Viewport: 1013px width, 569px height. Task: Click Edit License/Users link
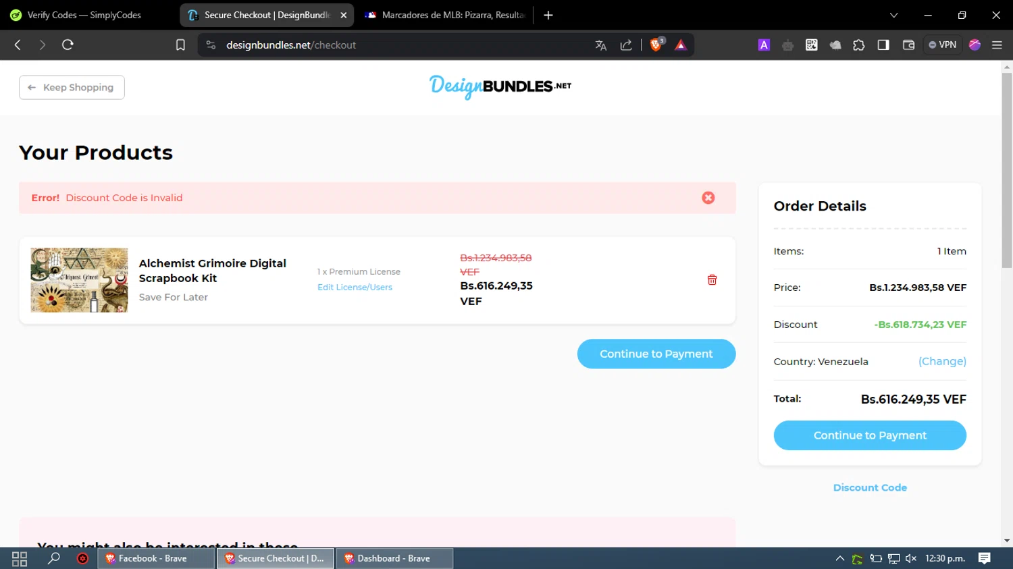click(x=355, y=287)
